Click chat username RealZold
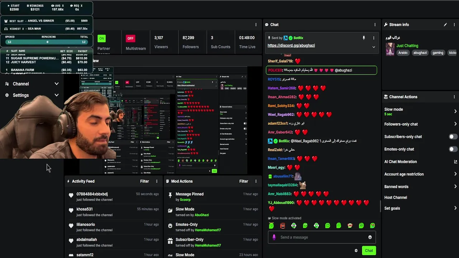Viewport: 459px width, 258px height. tap(275, 150)
